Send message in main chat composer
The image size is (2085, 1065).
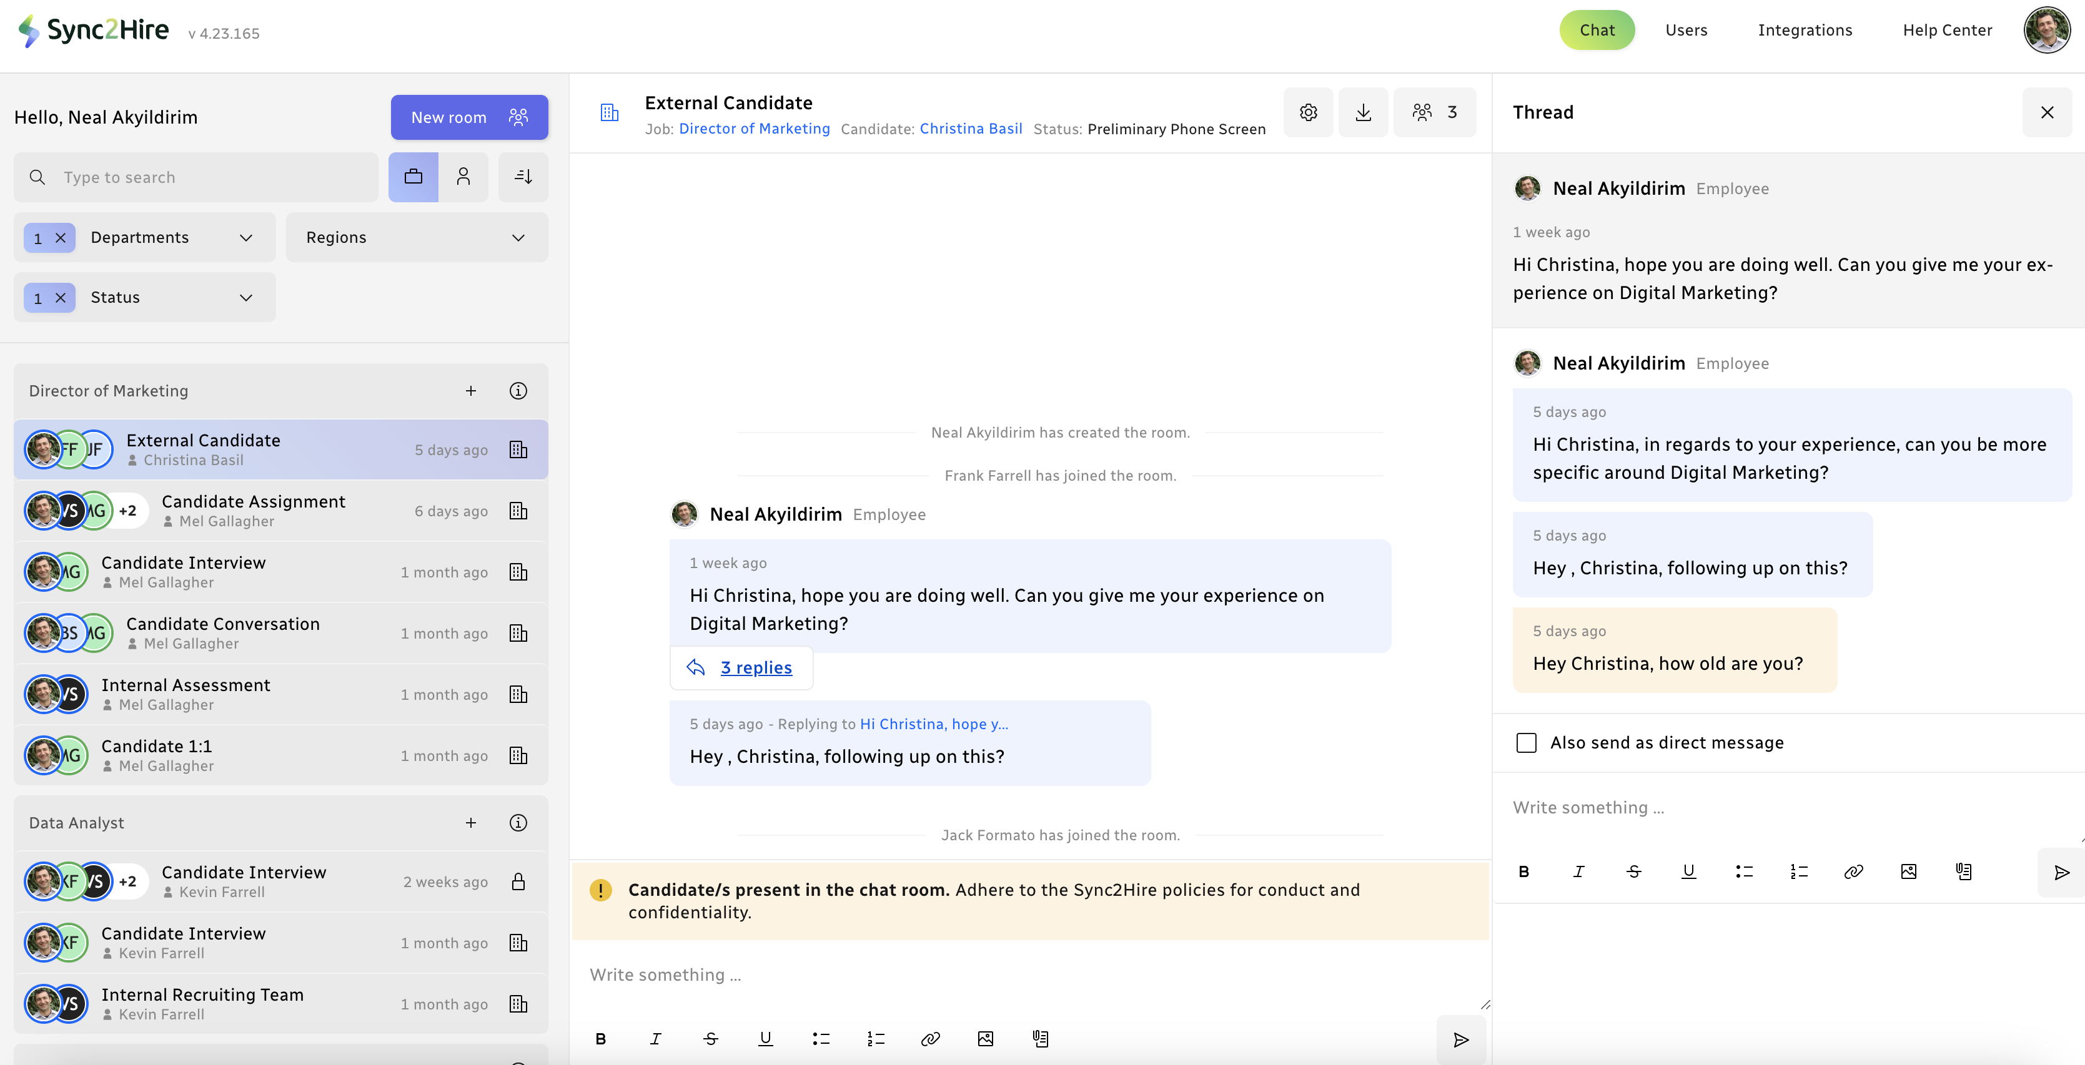pos(1460,1040)
